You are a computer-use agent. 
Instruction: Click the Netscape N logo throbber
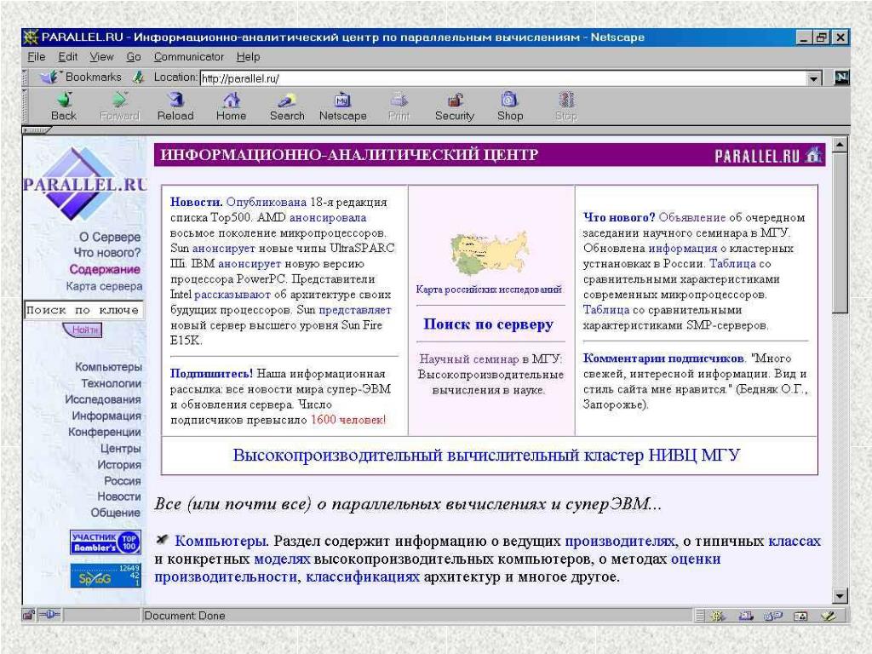(x=842, y=77)
